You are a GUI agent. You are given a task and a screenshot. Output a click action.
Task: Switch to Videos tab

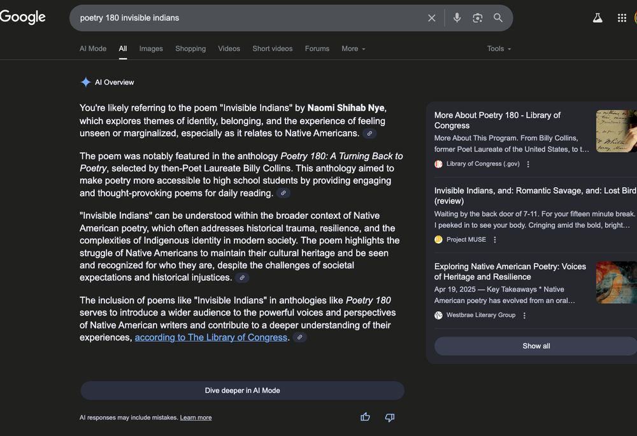pyautogui.click(x=229, y=49)
